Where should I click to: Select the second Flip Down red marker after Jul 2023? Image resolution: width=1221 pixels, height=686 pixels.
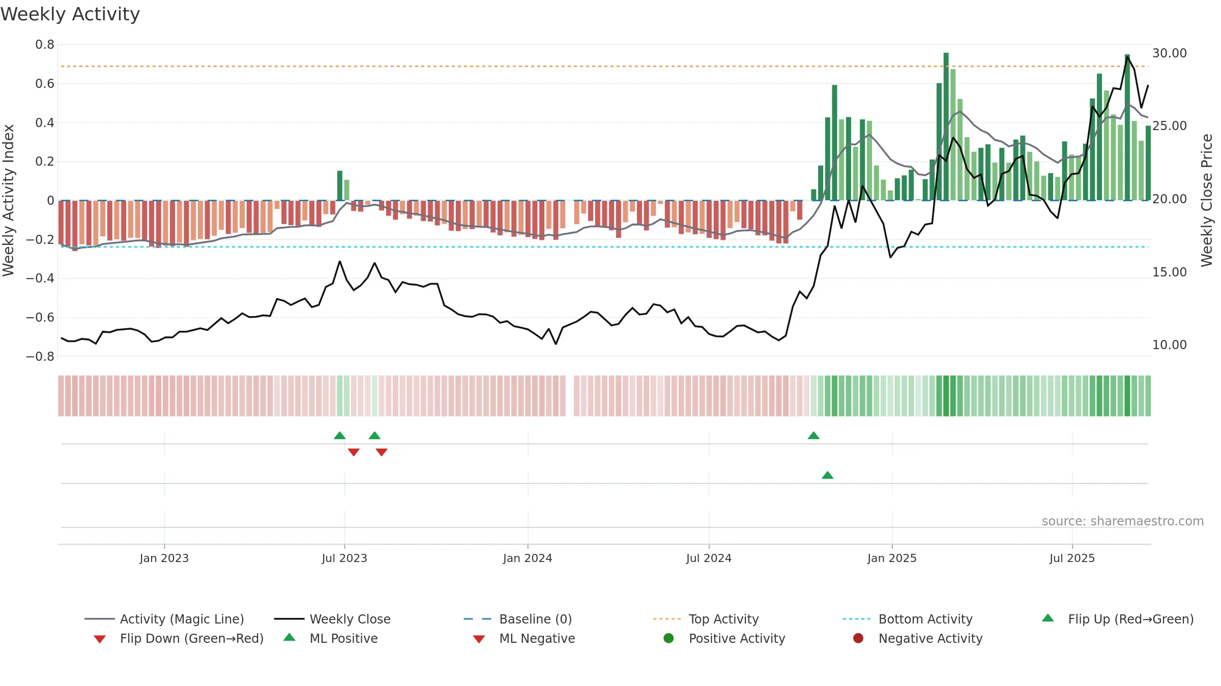[x=382, y=452]
